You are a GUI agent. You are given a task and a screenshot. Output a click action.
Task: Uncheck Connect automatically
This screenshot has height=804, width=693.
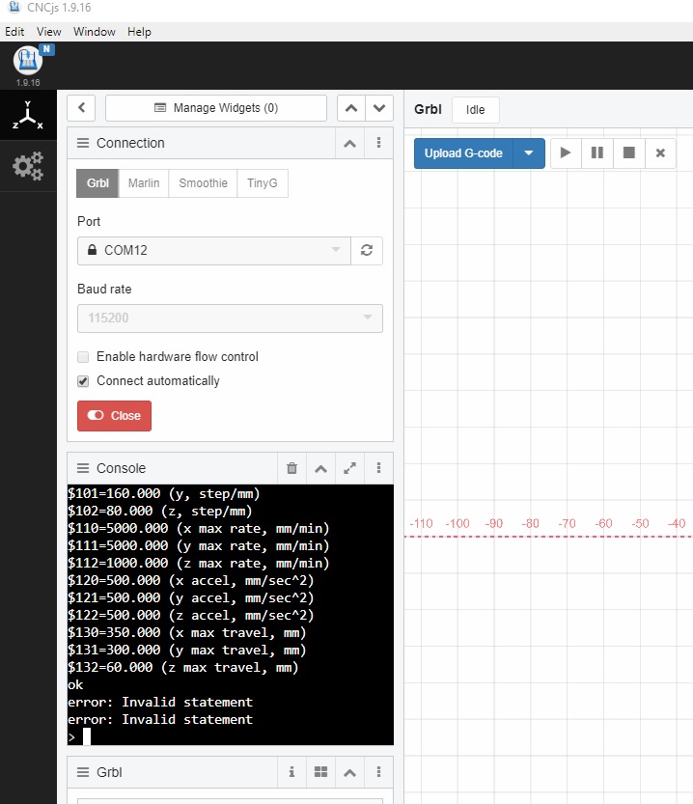pos(84,381)
